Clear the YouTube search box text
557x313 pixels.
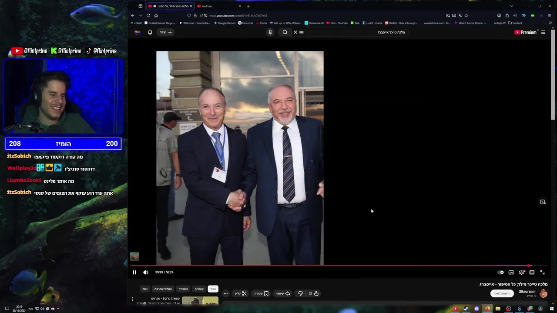pyautogui.click(x=295, y=32)
